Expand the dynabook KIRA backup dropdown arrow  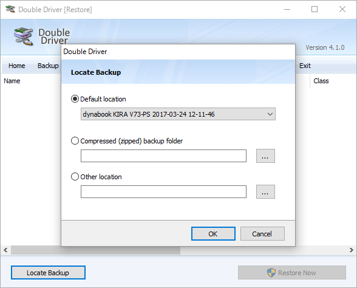click(270, 114)
